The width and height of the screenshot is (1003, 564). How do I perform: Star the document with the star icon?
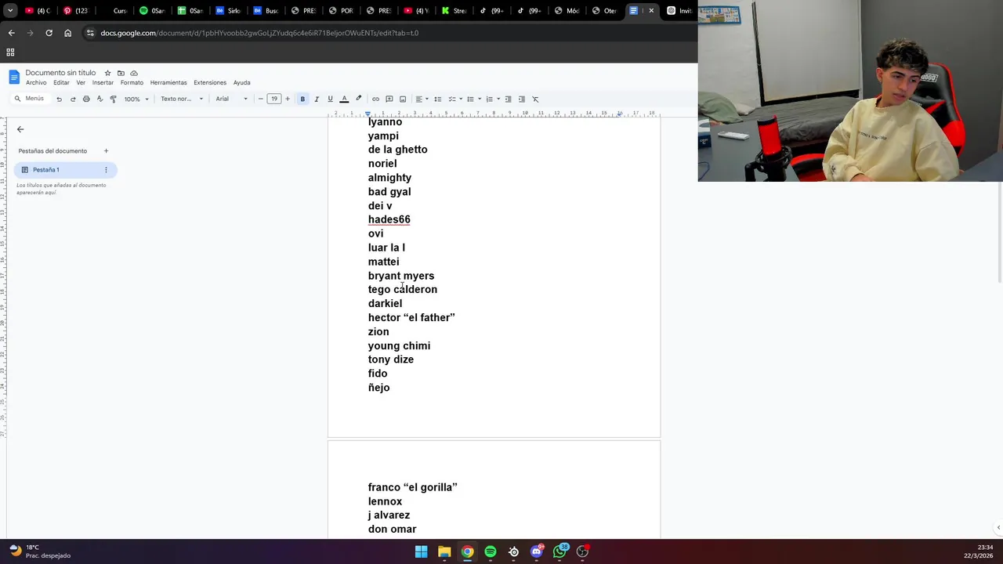tap(107, 73)
